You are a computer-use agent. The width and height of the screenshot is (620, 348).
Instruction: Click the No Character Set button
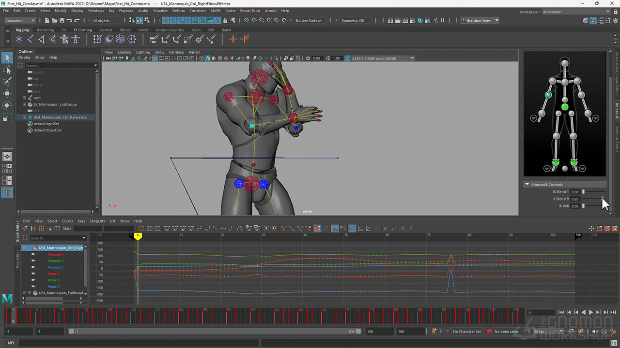466,332
